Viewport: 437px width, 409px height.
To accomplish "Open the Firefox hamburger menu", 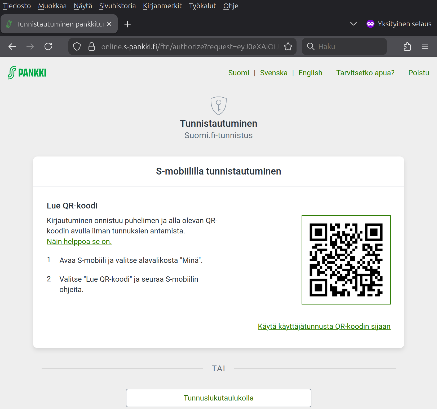I will (425, 47).
